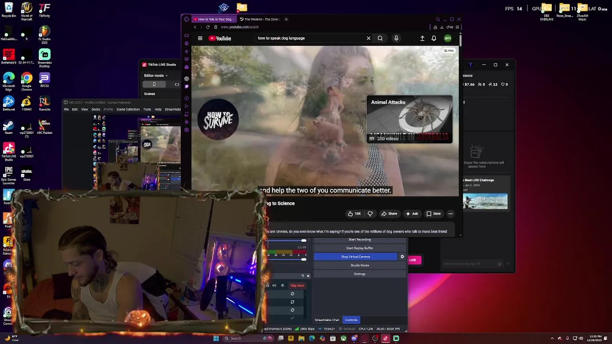Open Streamlabs Desktop shortcut

[44, 57]
